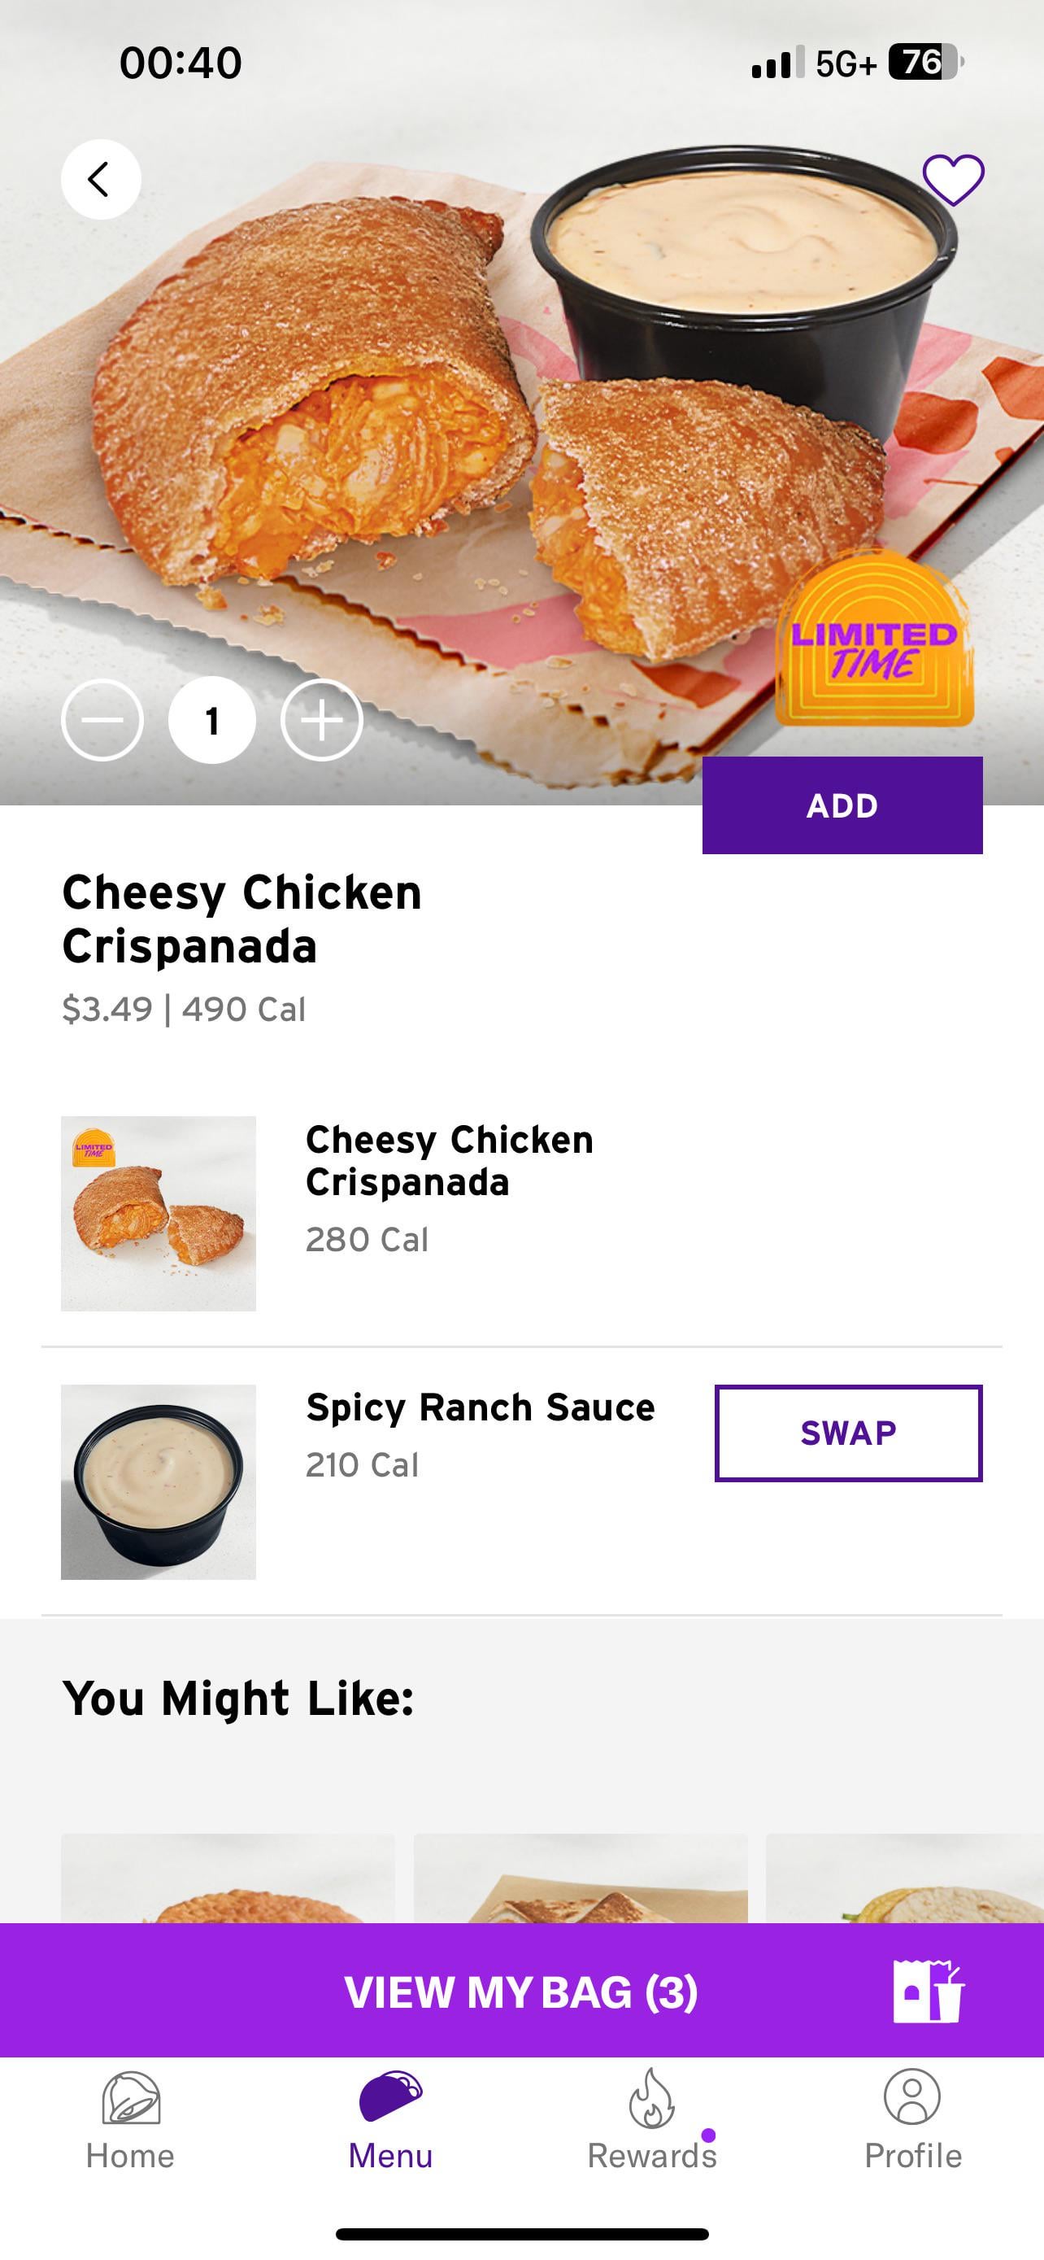Tap the quantity number 1 indicator

click(212, 720)
